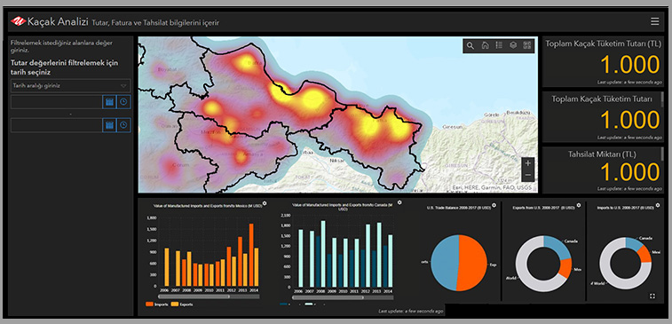Open settings gear of Mexico bar chart
This screenshot has width=672, height=324.
pyautogui.click(x=265, y=203)
